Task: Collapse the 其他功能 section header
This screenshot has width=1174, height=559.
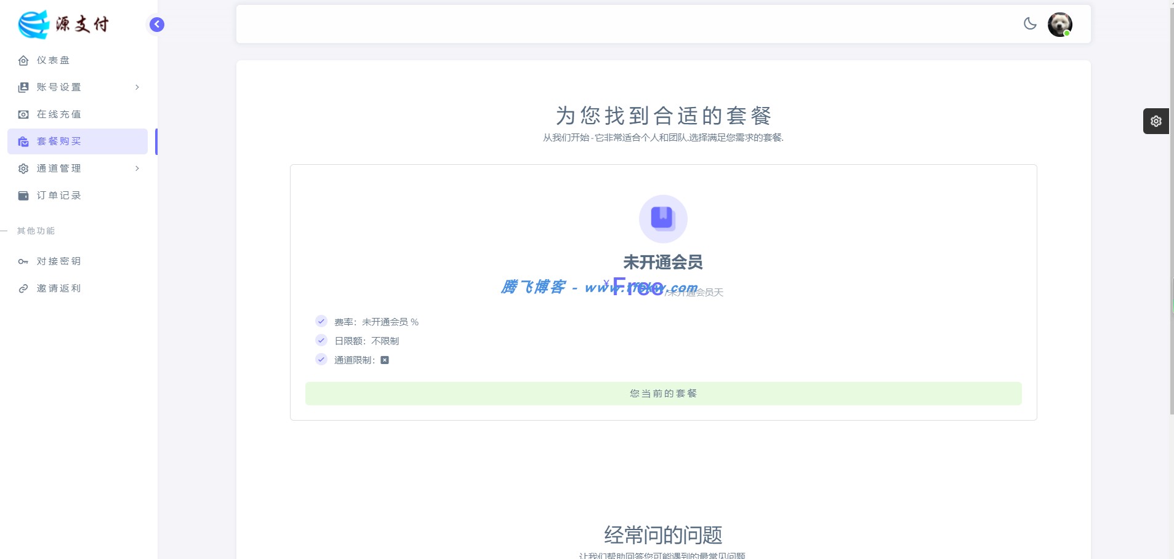Action: [x=36, y=231]
